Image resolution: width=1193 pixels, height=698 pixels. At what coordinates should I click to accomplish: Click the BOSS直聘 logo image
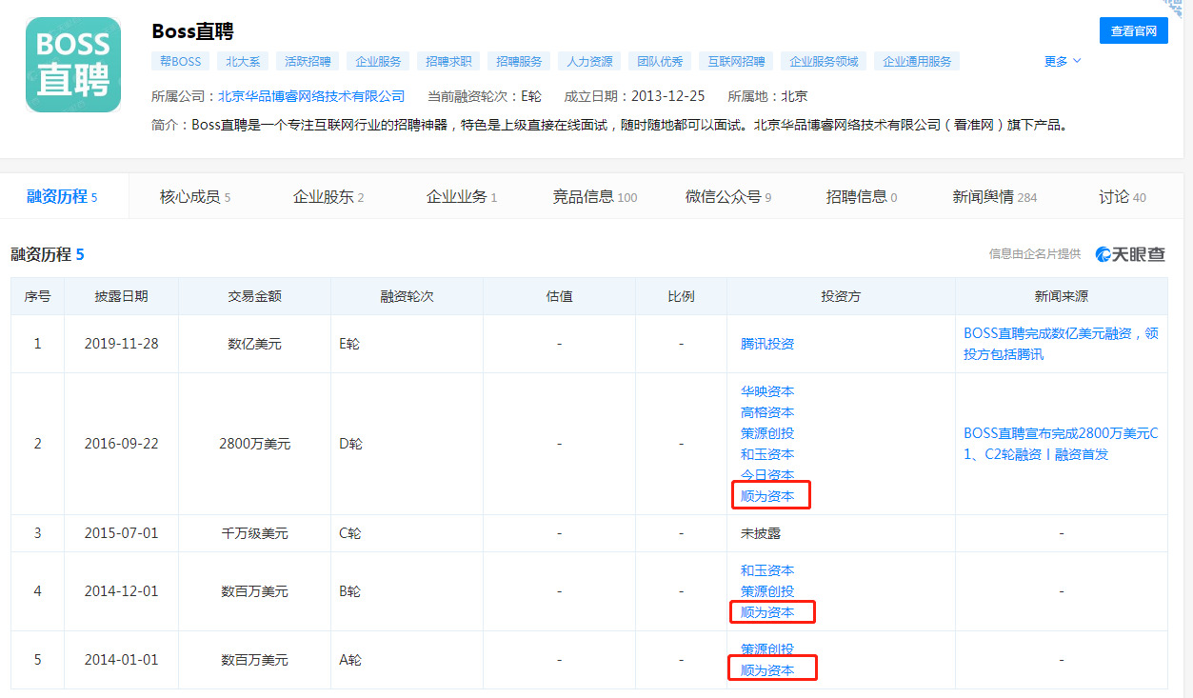point(73,65)
